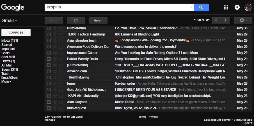This screenshot has height=126, width=254.
Task: Check the Improvement Center email checkbox
Action: 49,53
